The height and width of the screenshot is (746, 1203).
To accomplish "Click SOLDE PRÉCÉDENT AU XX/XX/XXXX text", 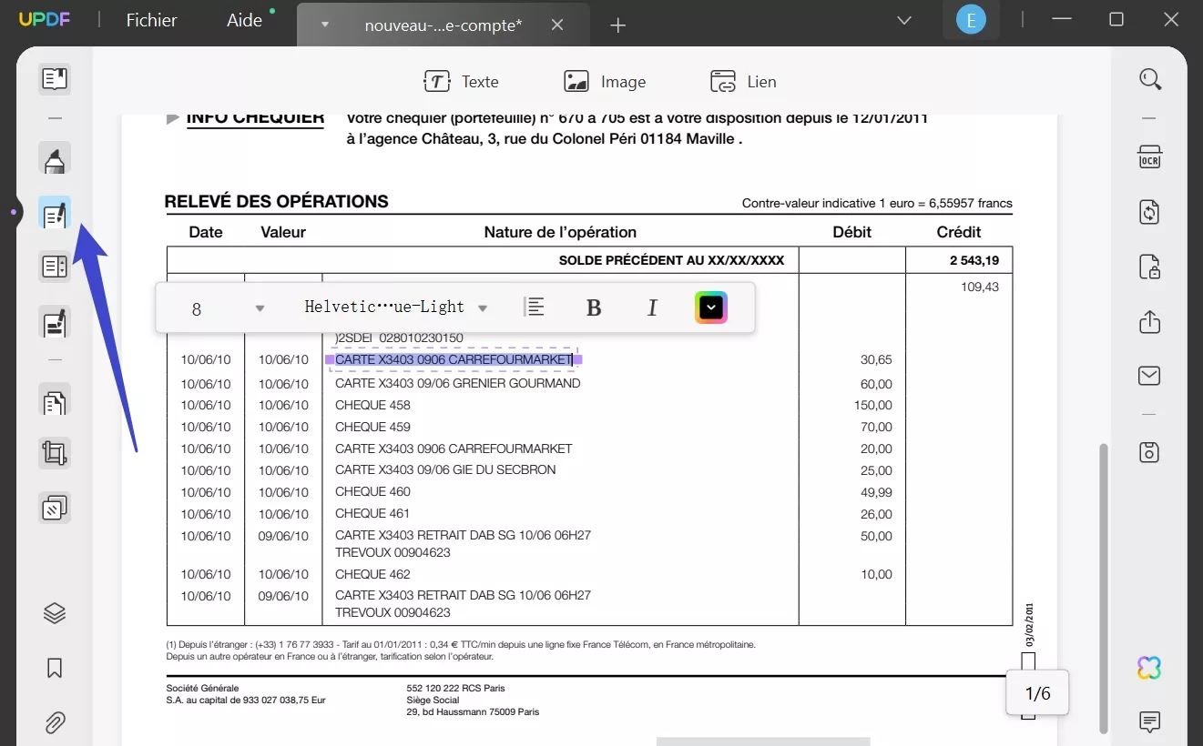I will (x=671, y=260).
